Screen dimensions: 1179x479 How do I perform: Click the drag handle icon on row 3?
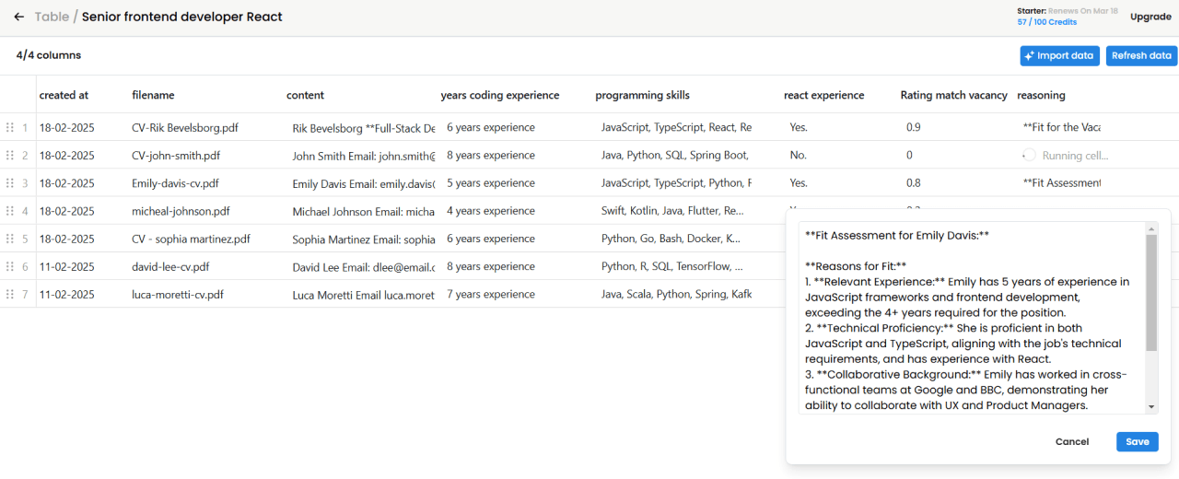point(10,183)
